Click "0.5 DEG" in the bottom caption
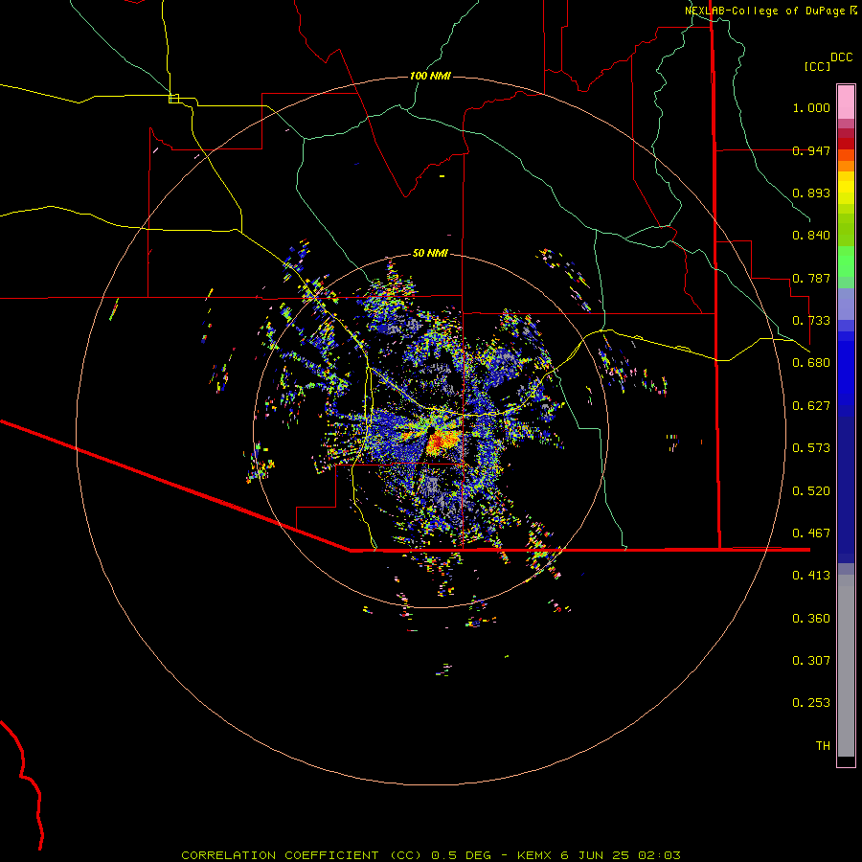 coord(461,855)
